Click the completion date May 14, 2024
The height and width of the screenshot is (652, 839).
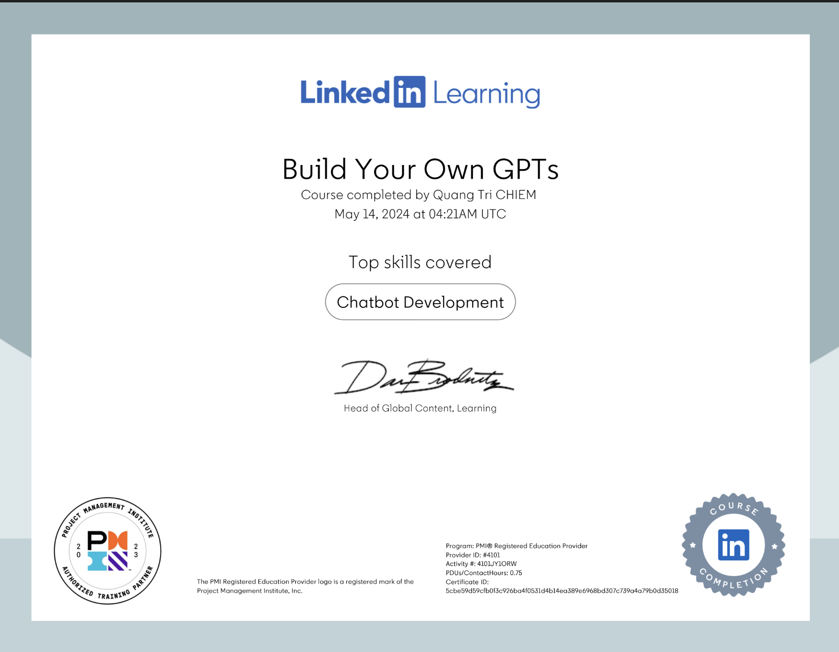(x=372, y=214)
